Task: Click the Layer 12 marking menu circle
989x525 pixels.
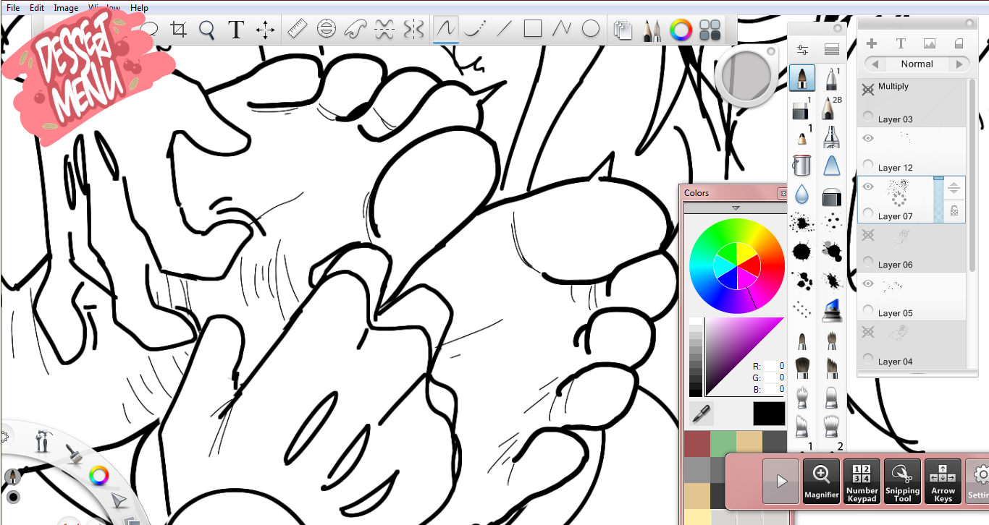Action: point(868,164)
